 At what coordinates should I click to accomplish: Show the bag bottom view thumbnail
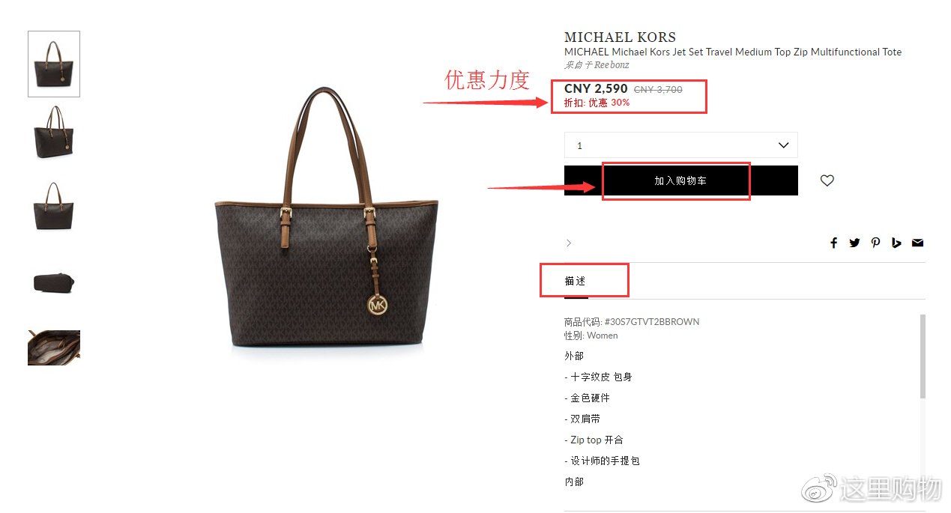(54, 282)
